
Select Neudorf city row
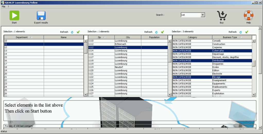(x=128, y=67)
